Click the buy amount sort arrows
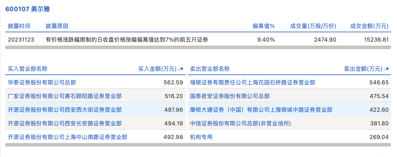Screen dimensions: 397x157 click(x=181, y=69)
